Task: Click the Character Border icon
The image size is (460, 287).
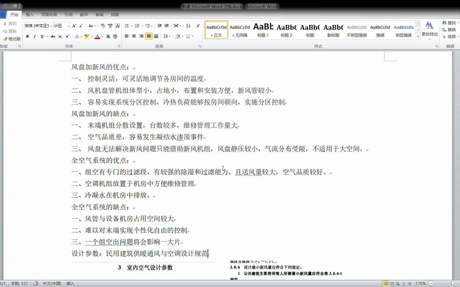Action: click(117, 26)
